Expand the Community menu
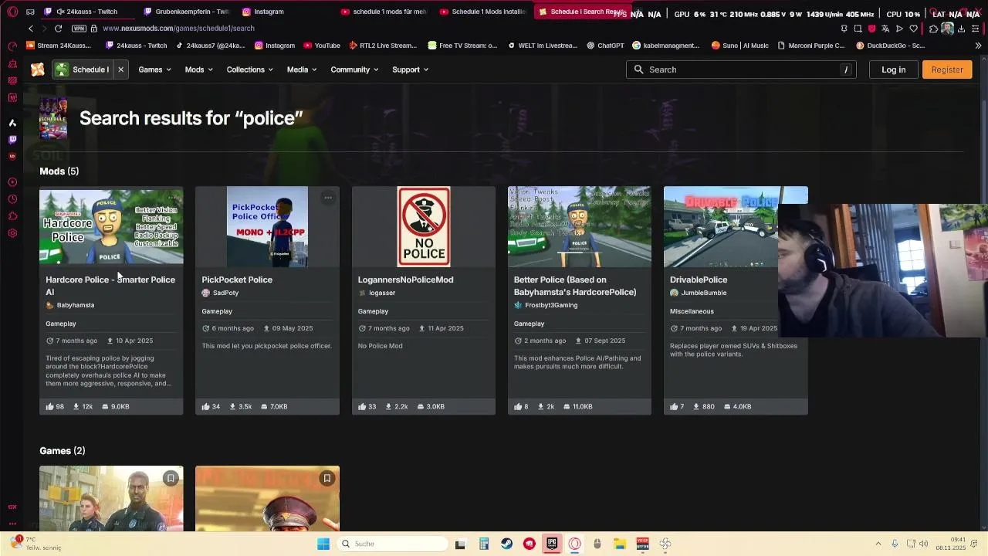Viewport: 988px width, 556px height. 354,69
